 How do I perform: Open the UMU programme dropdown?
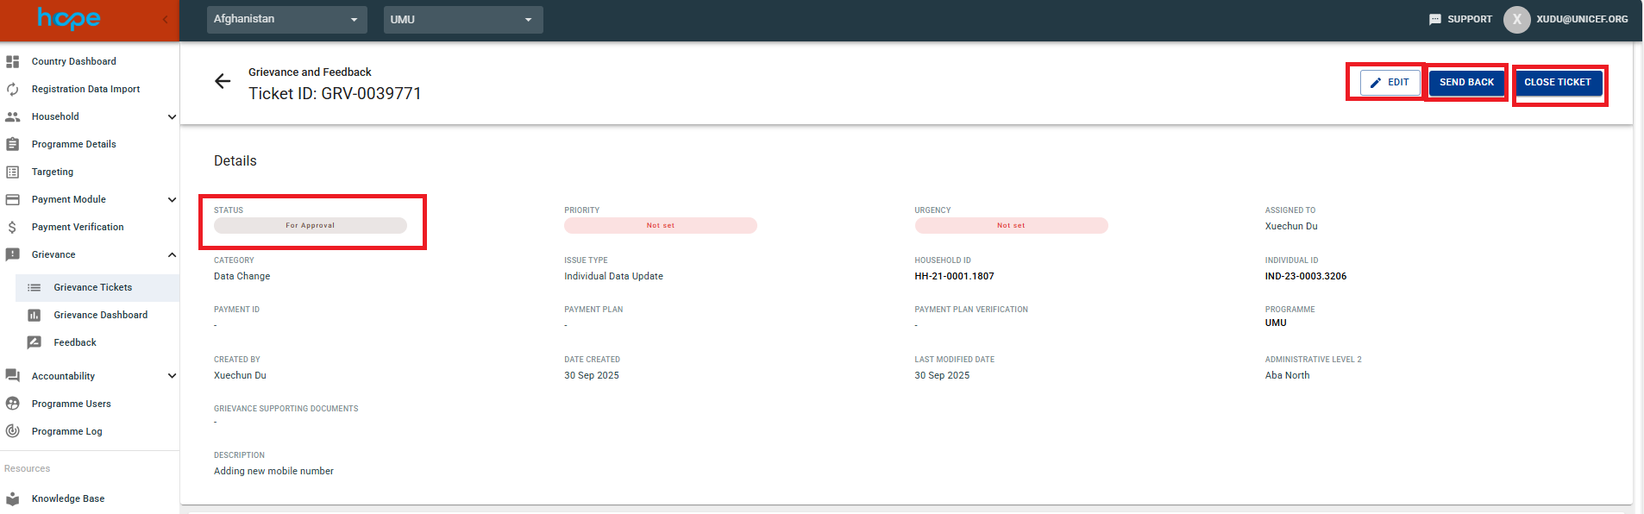tap(462, 19)
